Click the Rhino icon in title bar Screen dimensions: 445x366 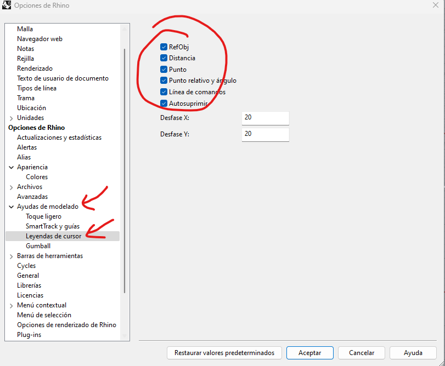(7, 5)
